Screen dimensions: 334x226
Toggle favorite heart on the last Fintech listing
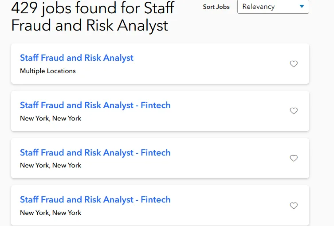click(x=294, y=206)
